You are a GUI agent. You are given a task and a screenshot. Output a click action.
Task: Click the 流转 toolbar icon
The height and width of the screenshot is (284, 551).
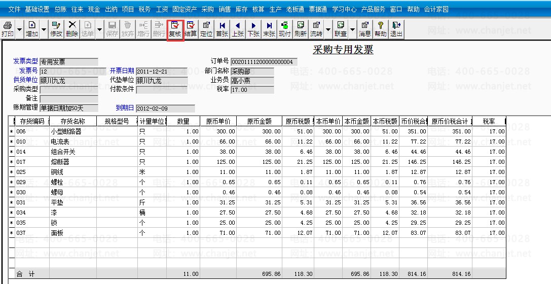click(x=316, y=29)
